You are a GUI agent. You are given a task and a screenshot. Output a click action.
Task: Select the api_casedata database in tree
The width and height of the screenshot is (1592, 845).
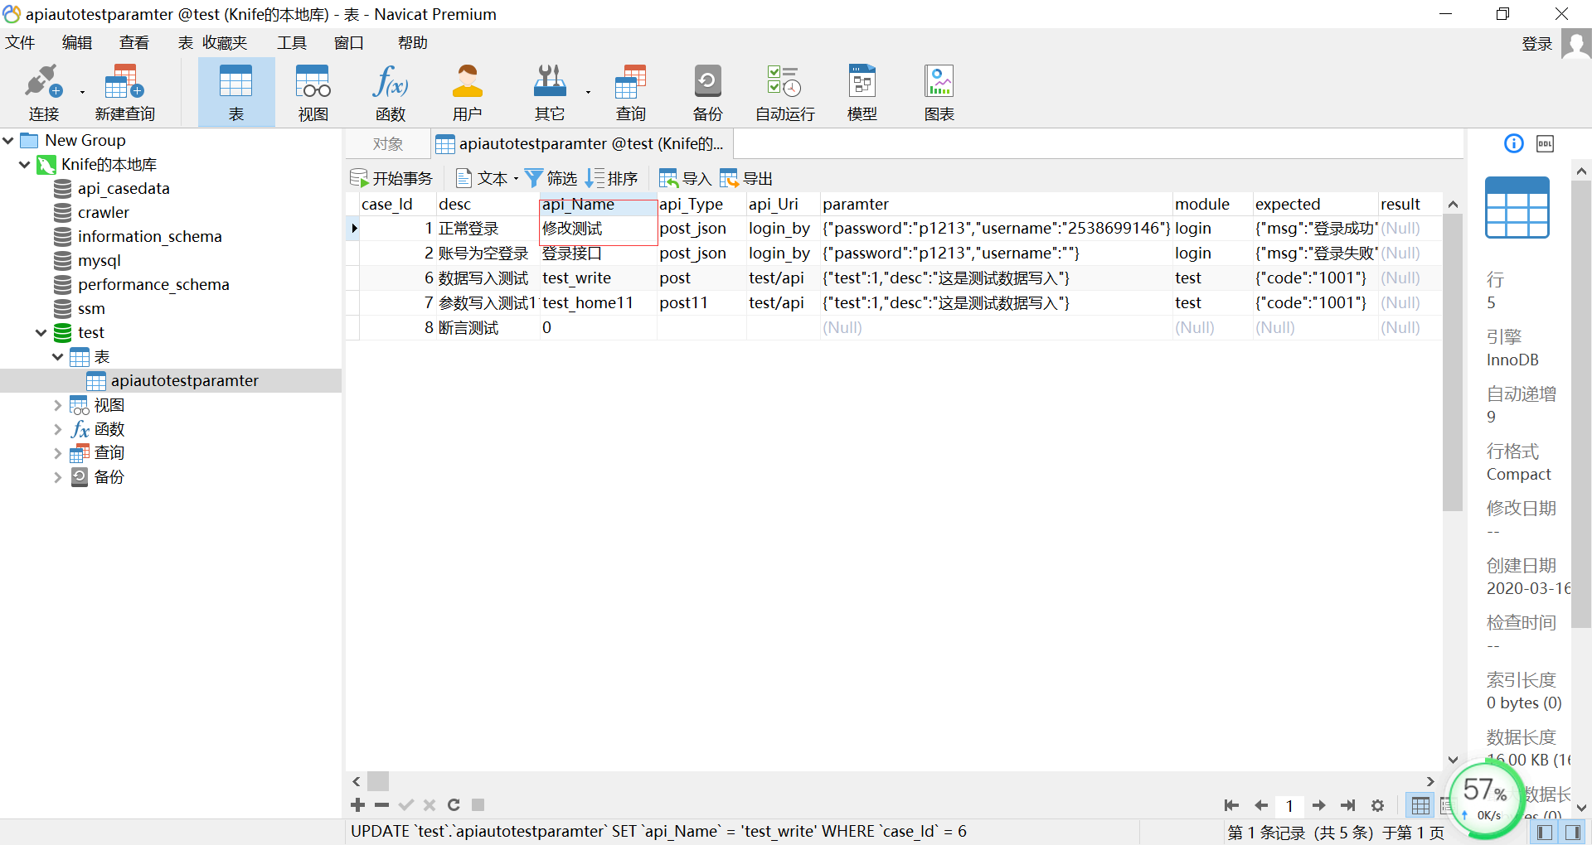(124, 189)
